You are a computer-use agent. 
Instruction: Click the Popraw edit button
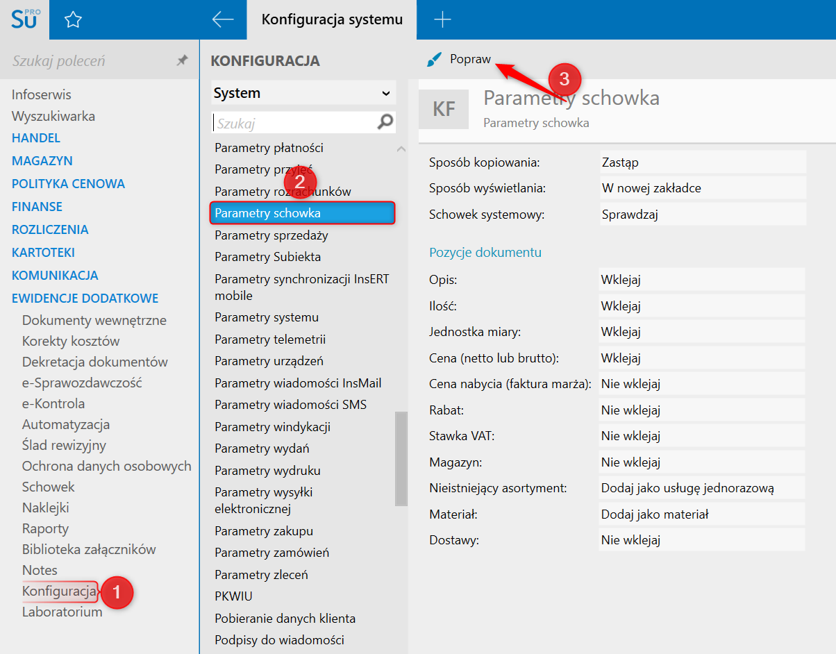(469, 60)
